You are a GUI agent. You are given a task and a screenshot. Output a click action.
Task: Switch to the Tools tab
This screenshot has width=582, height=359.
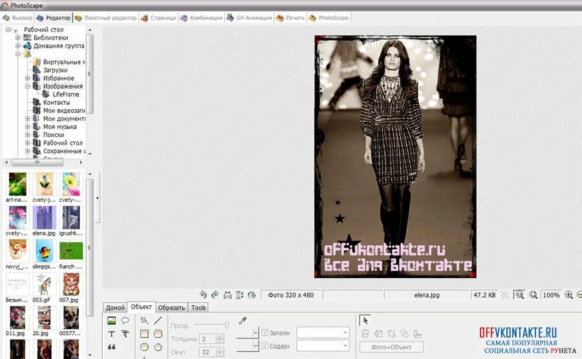(199, 307)
